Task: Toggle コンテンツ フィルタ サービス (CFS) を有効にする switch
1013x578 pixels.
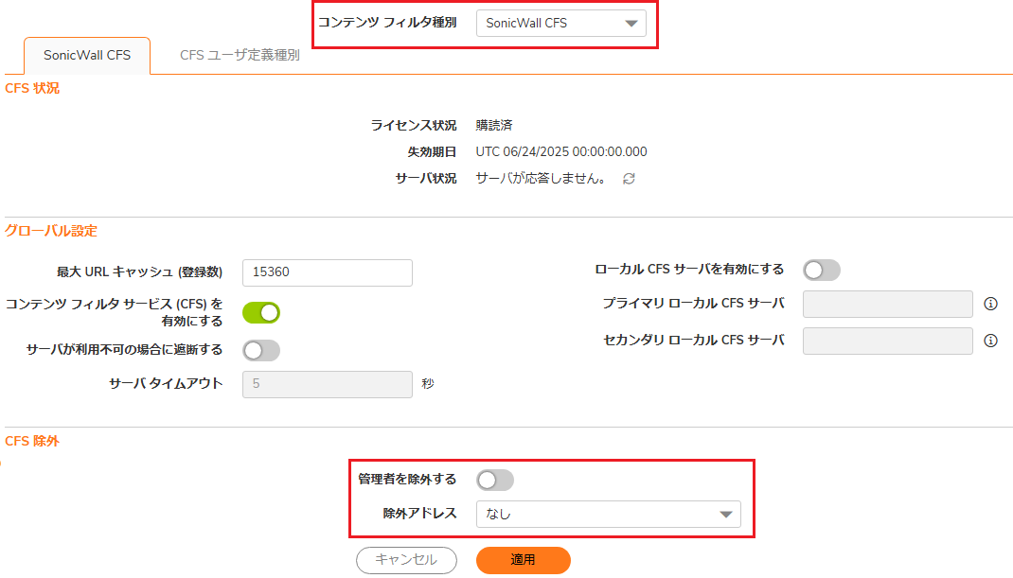Action: 261,313
